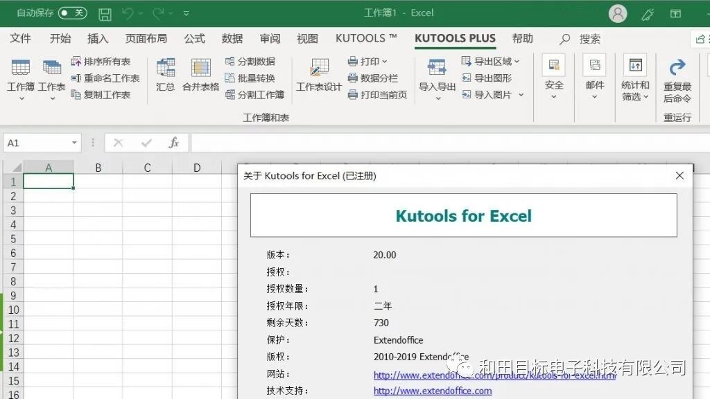
Task: Switch to the 插入 tab
Action: [98, 39]
